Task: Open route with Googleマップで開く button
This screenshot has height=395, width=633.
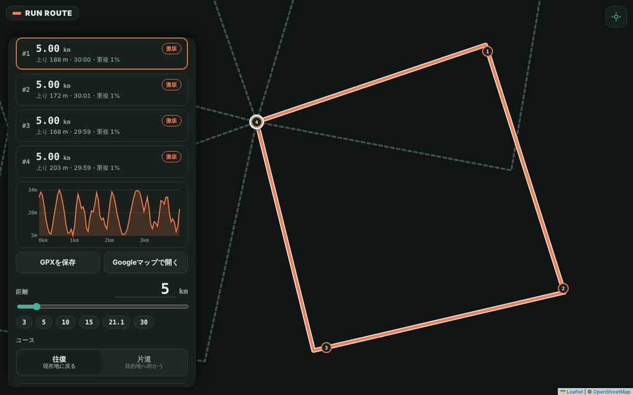Action: point(146,263)
